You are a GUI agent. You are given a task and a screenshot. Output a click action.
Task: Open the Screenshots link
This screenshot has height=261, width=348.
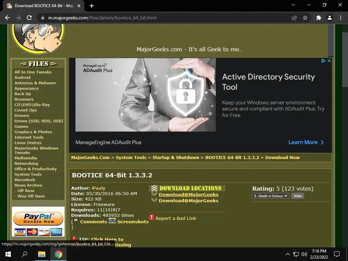(133, 222)
